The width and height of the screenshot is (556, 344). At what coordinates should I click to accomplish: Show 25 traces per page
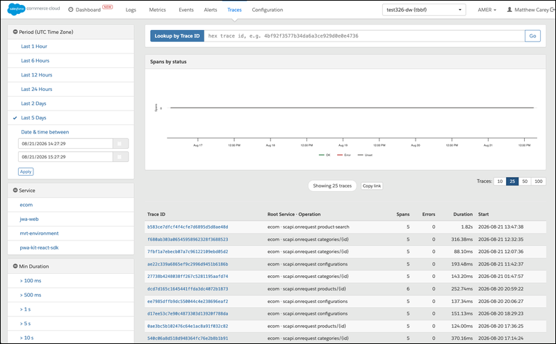point(512,181)
